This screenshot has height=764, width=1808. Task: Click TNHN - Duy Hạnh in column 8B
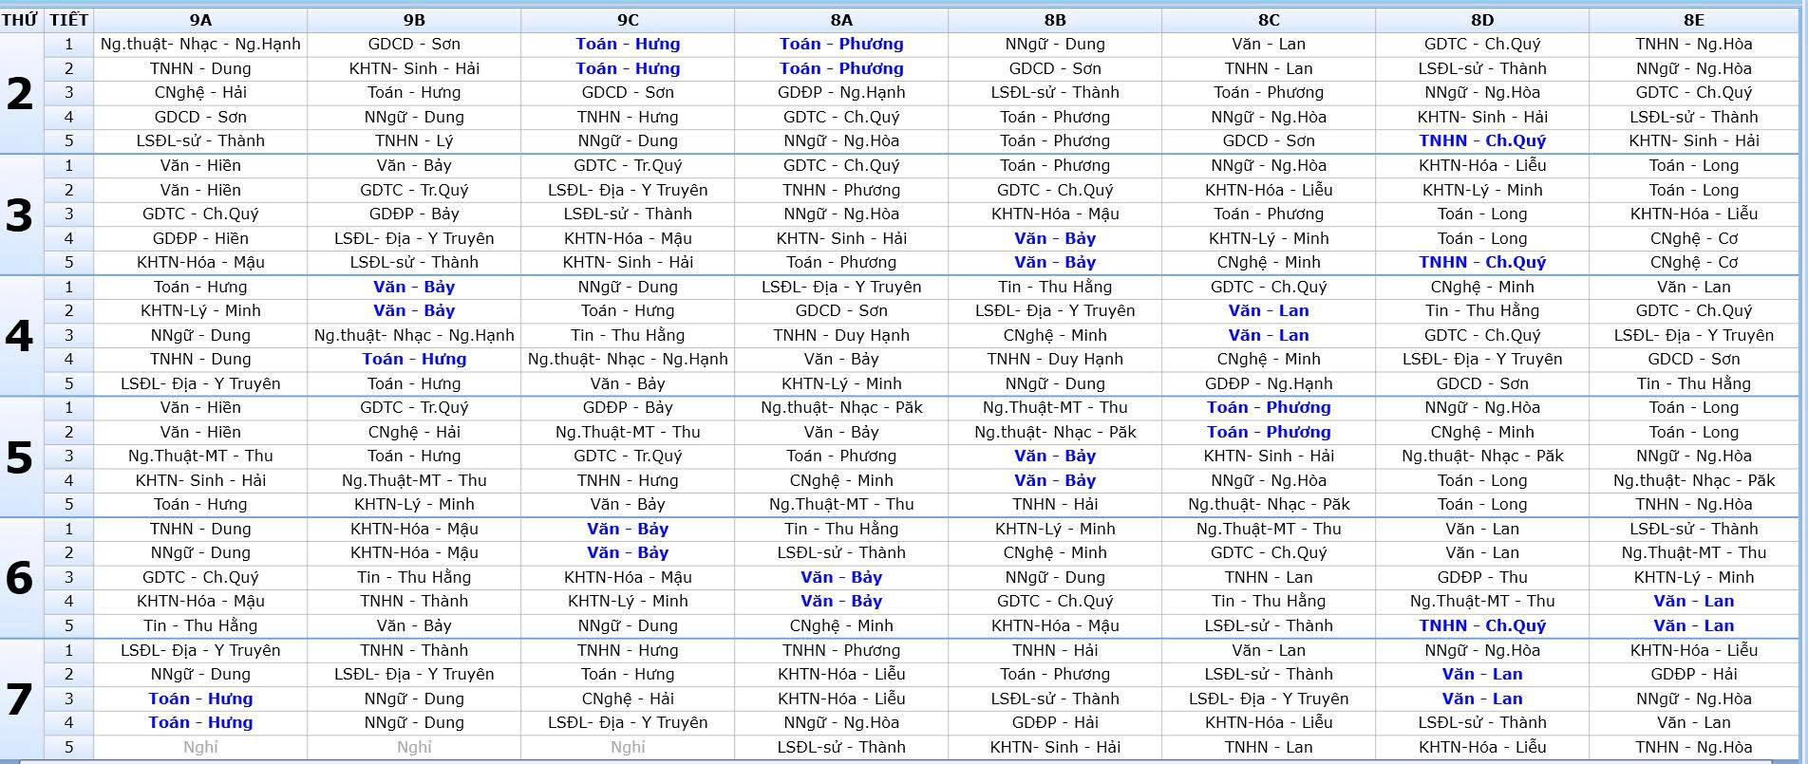click(x=1055, y=359)
